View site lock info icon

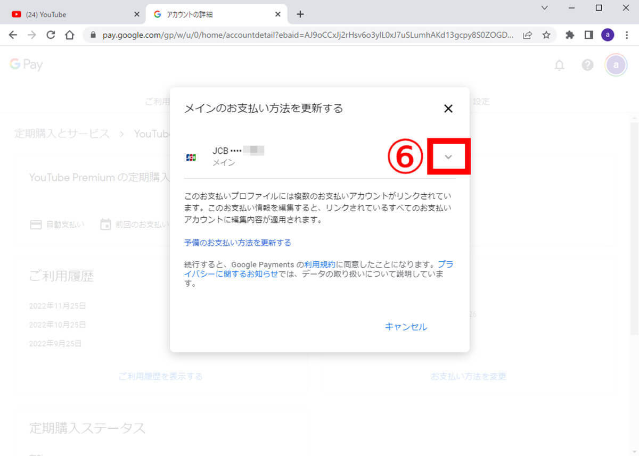(94, 35)
